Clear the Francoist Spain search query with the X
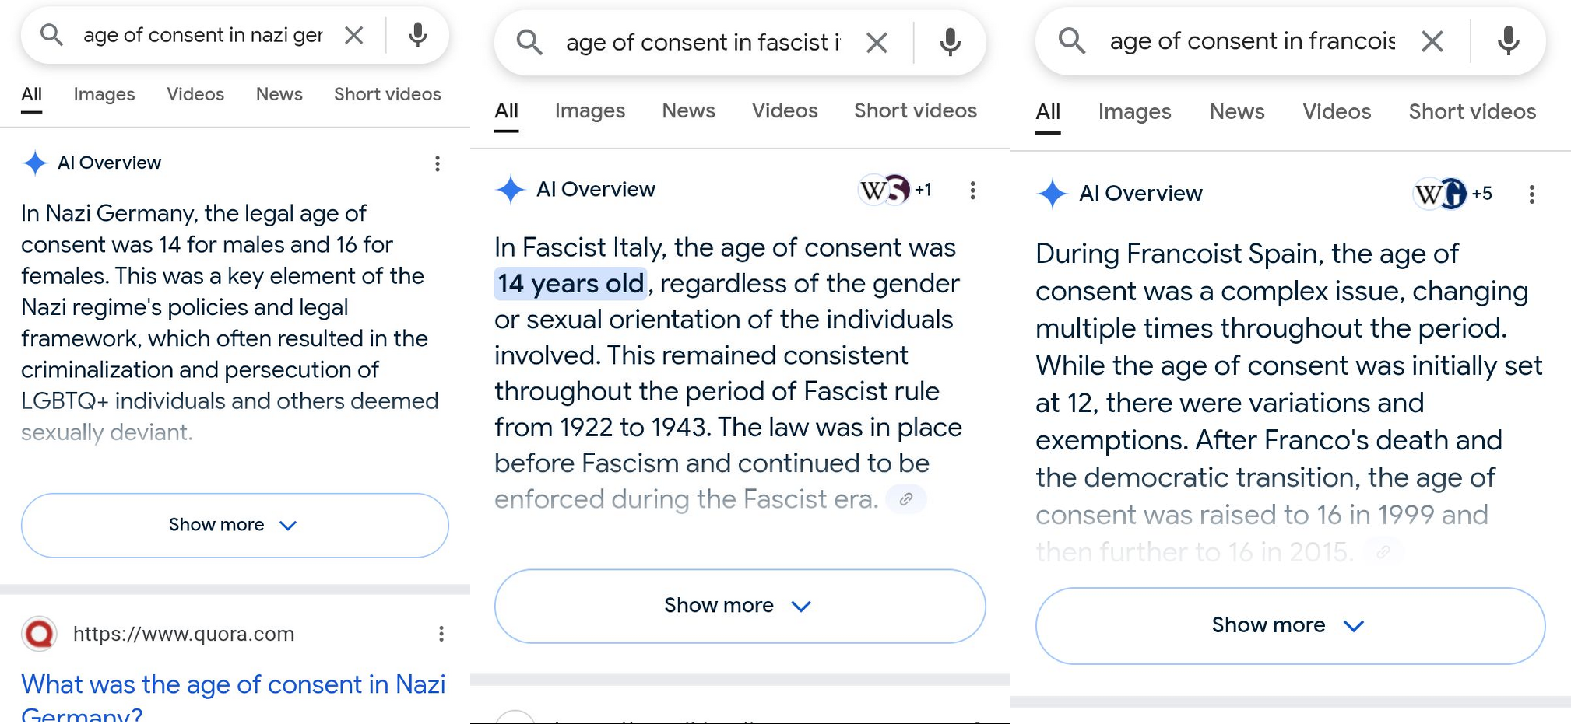The height and width of the screenshot is (724, 1571). (1432, 41)
